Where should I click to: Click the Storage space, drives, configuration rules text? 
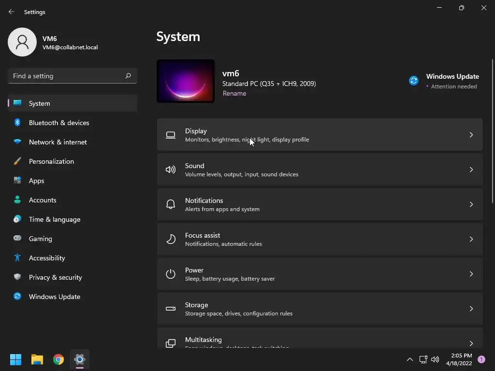tap(239, 313)
